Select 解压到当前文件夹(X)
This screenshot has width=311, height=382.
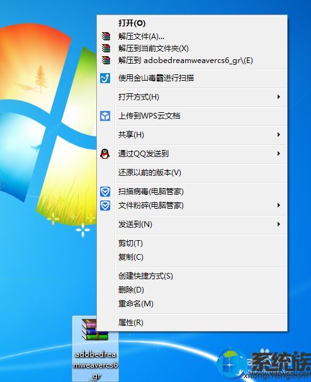pos(192,49)
